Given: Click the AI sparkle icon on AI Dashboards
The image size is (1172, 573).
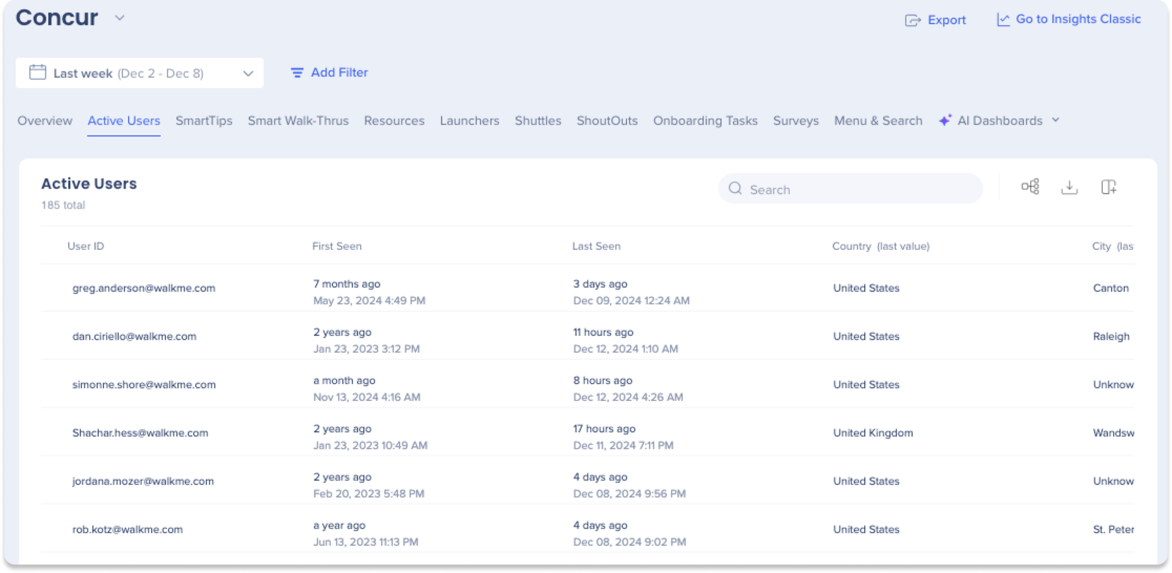Looking at the screenshot, I should [x=943, y=121].
